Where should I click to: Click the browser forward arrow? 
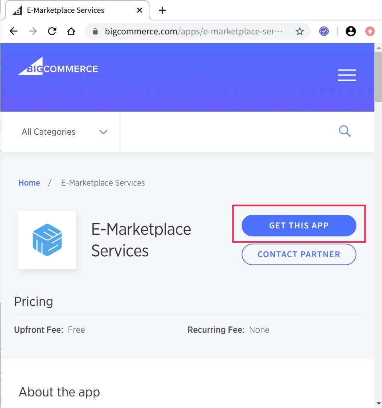pos(33,32)
